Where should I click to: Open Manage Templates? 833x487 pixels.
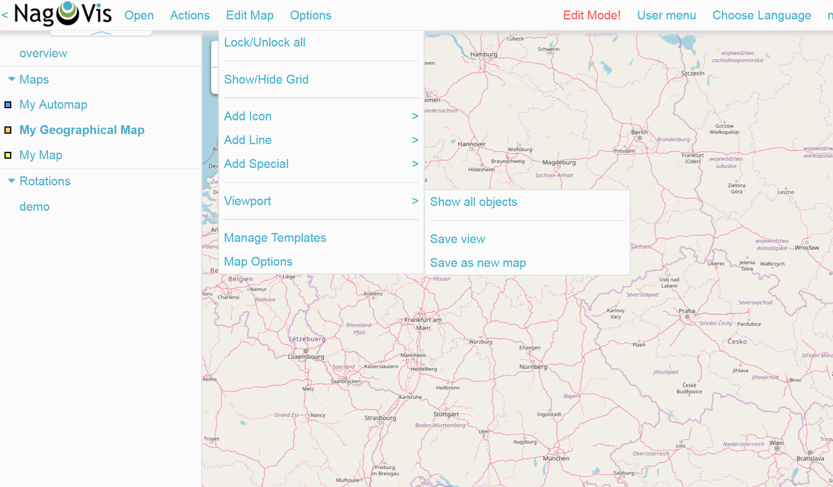(275, 238)
